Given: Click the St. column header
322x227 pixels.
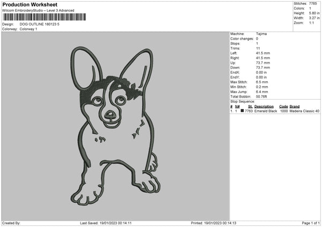Looking at the screenshot, I should [x=250, y=107].
